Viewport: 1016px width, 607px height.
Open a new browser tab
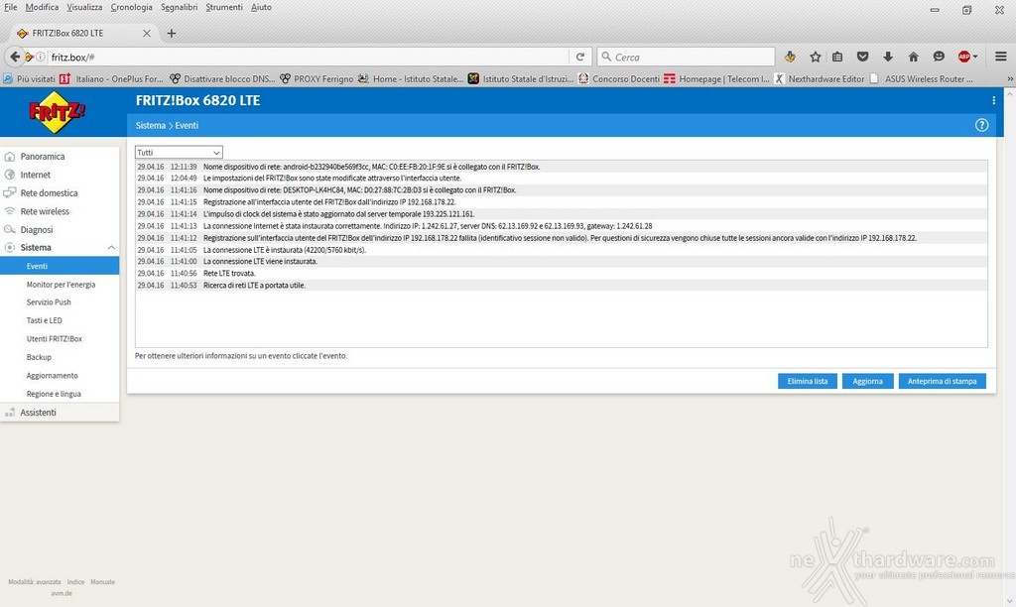click(171, 33)
